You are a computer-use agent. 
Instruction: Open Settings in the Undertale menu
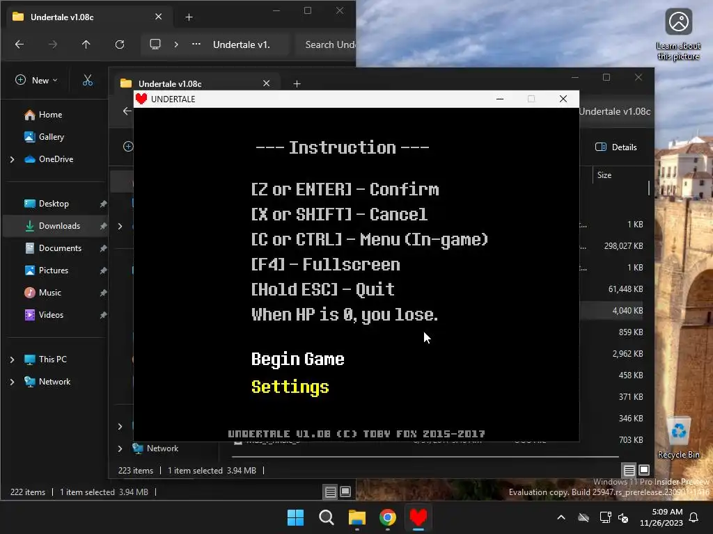coord(290,387)
